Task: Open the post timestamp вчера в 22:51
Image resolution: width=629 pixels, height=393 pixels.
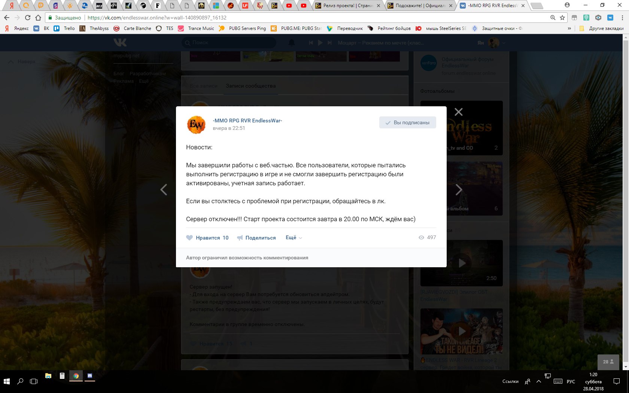Action: pos(229,128)
